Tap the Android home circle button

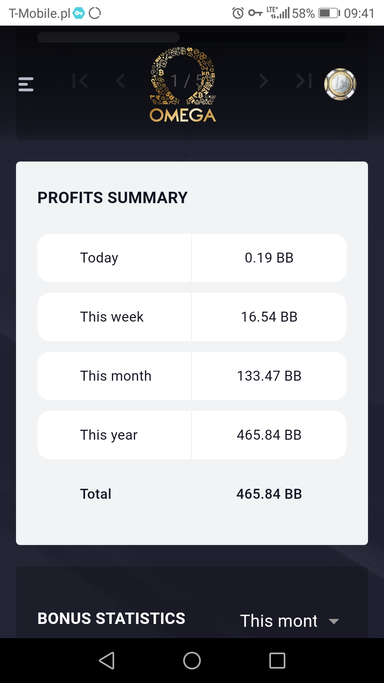pyautogui.click(x=192, y=661)
